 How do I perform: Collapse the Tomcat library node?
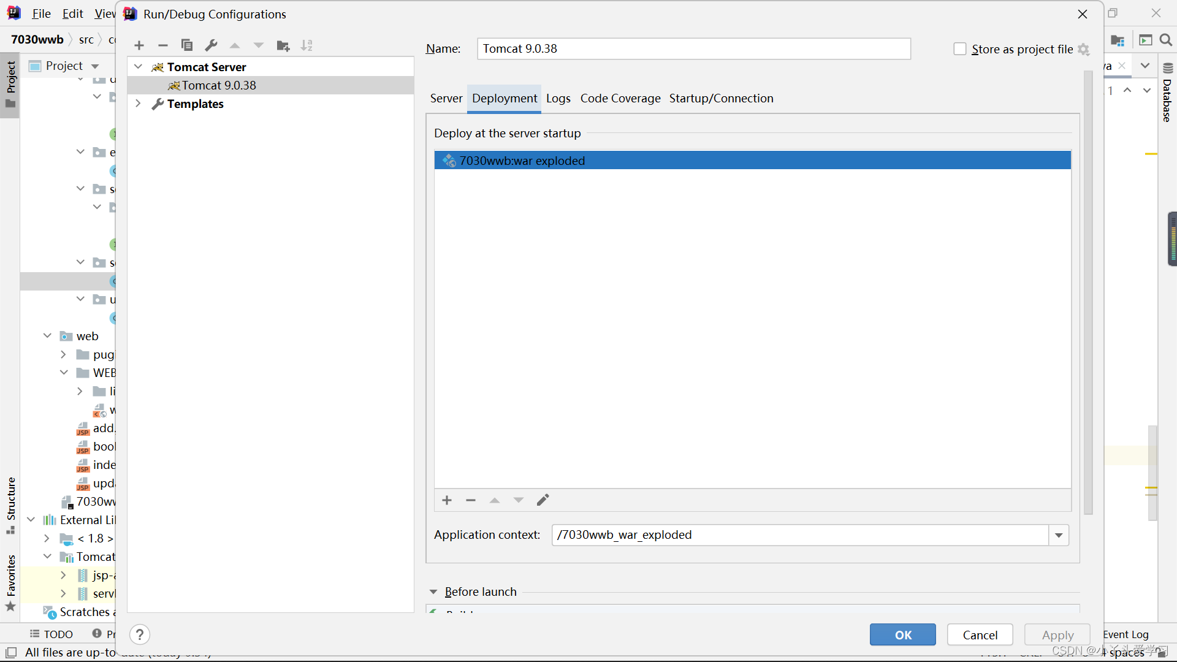(47, 557)
